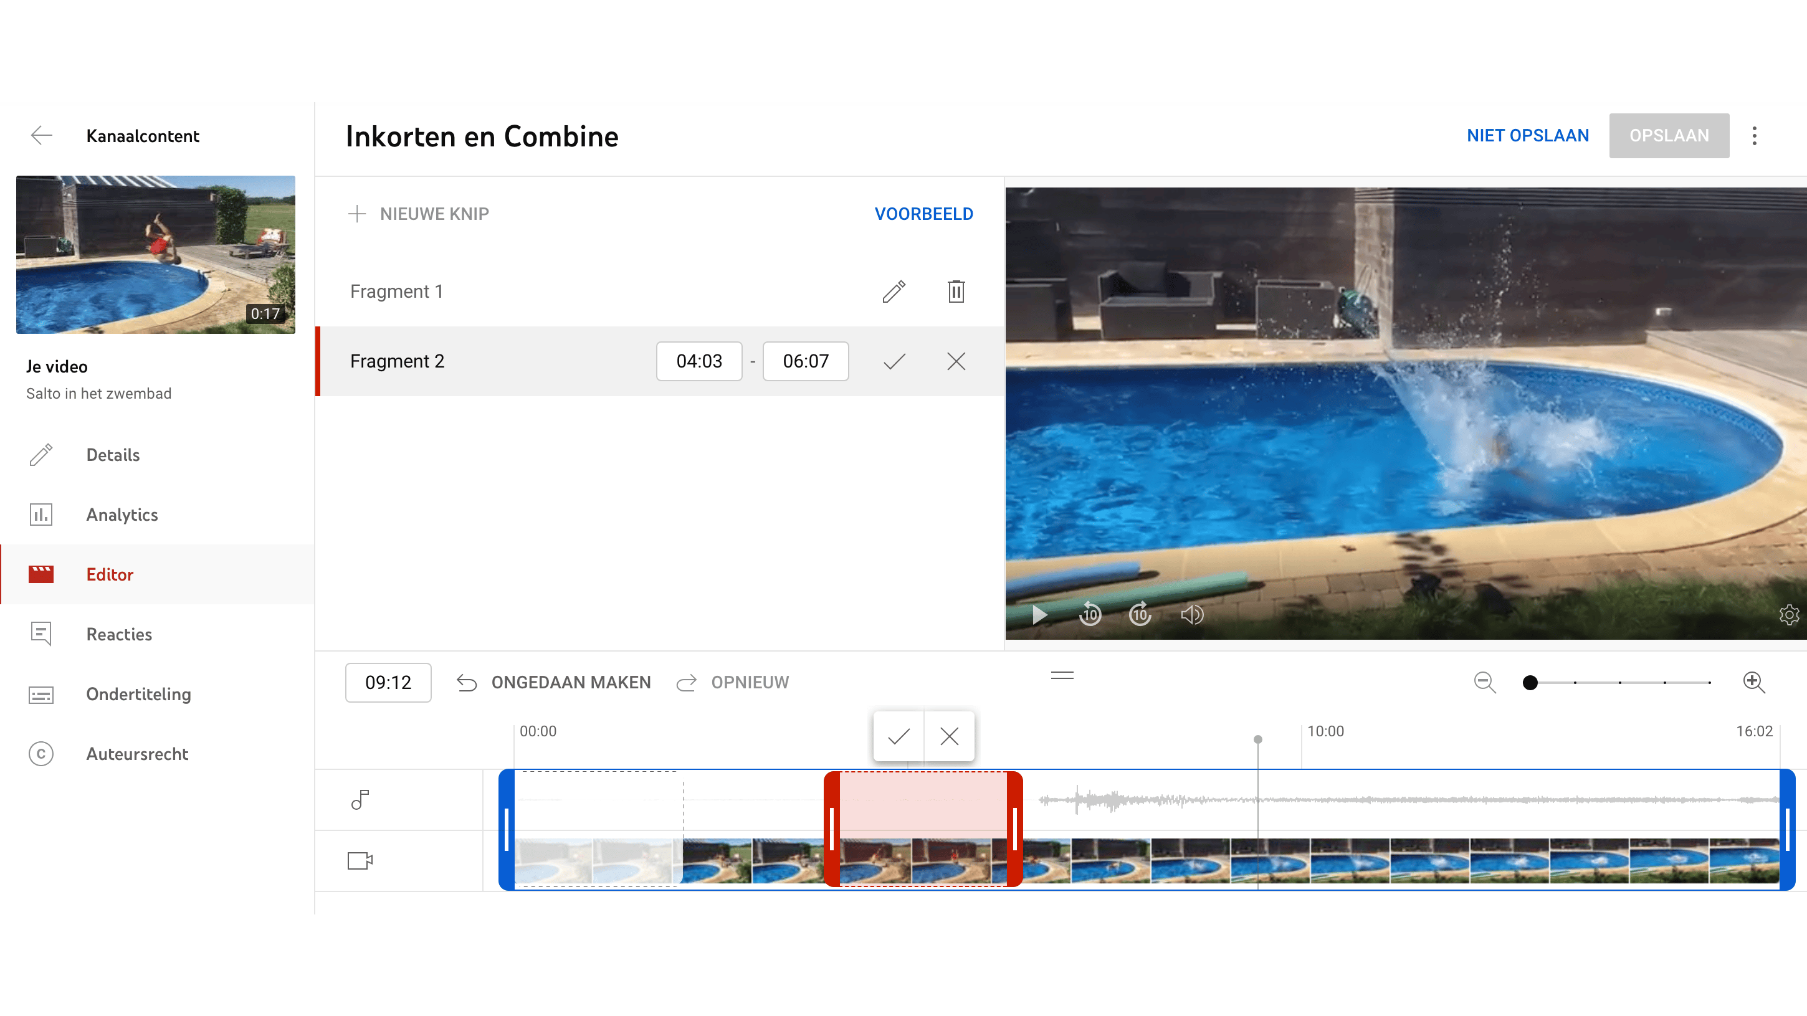Delete Fragment 1 with the trash icon
1807x1016 pixels.
pos(956,291)
